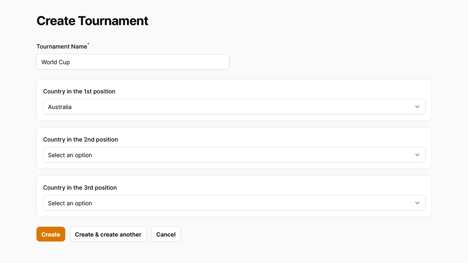Click the Country in the 1st position label
The width and height of the screenshot is (468, 263).
pyautogui.click(x=79, y=91)
